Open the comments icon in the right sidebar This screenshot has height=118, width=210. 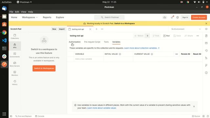tap(206, 43)
